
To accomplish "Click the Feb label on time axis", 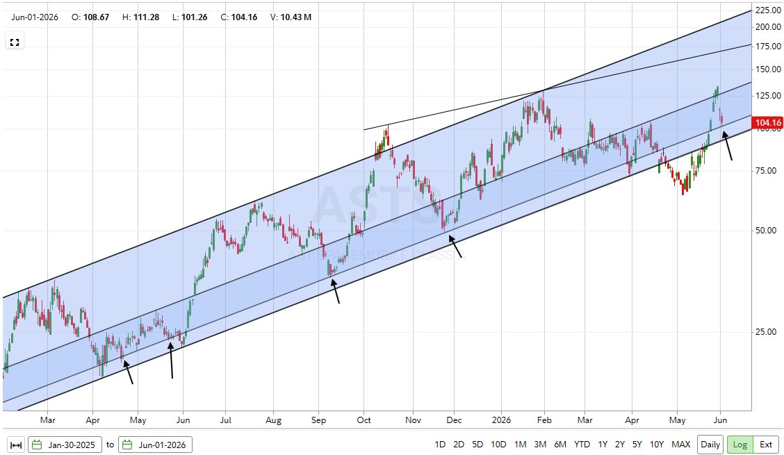I will [x=544, y=420].
